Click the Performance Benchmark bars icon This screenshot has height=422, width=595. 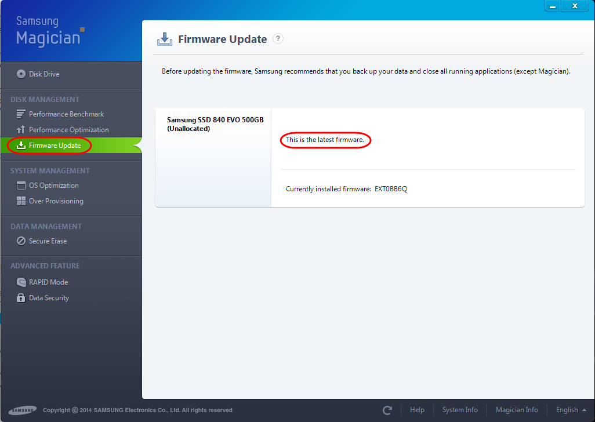coord(21,114)
